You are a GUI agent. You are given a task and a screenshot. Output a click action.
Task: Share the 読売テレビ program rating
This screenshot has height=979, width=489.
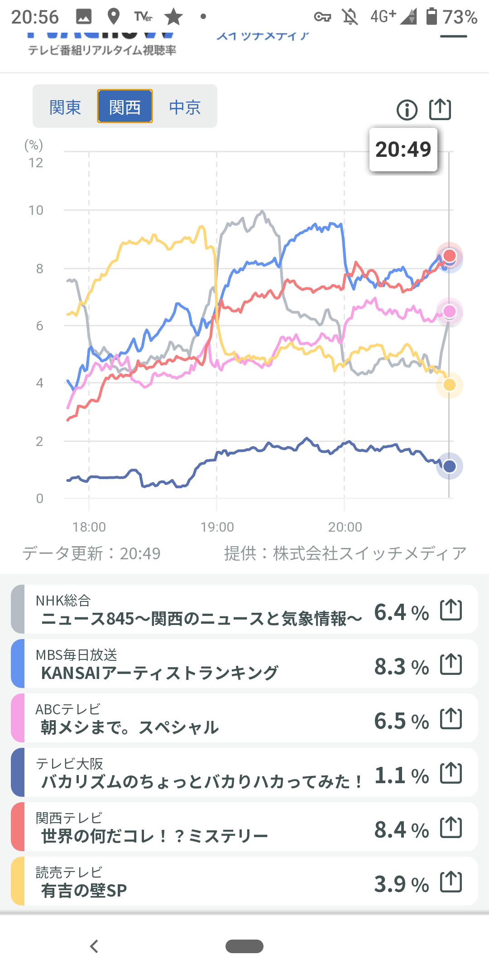[451, 882]
